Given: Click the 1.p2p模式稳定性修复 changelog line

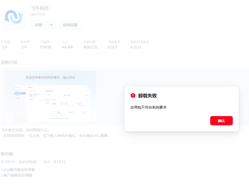Looking at the screenshot, I should [x=18, y=170].
